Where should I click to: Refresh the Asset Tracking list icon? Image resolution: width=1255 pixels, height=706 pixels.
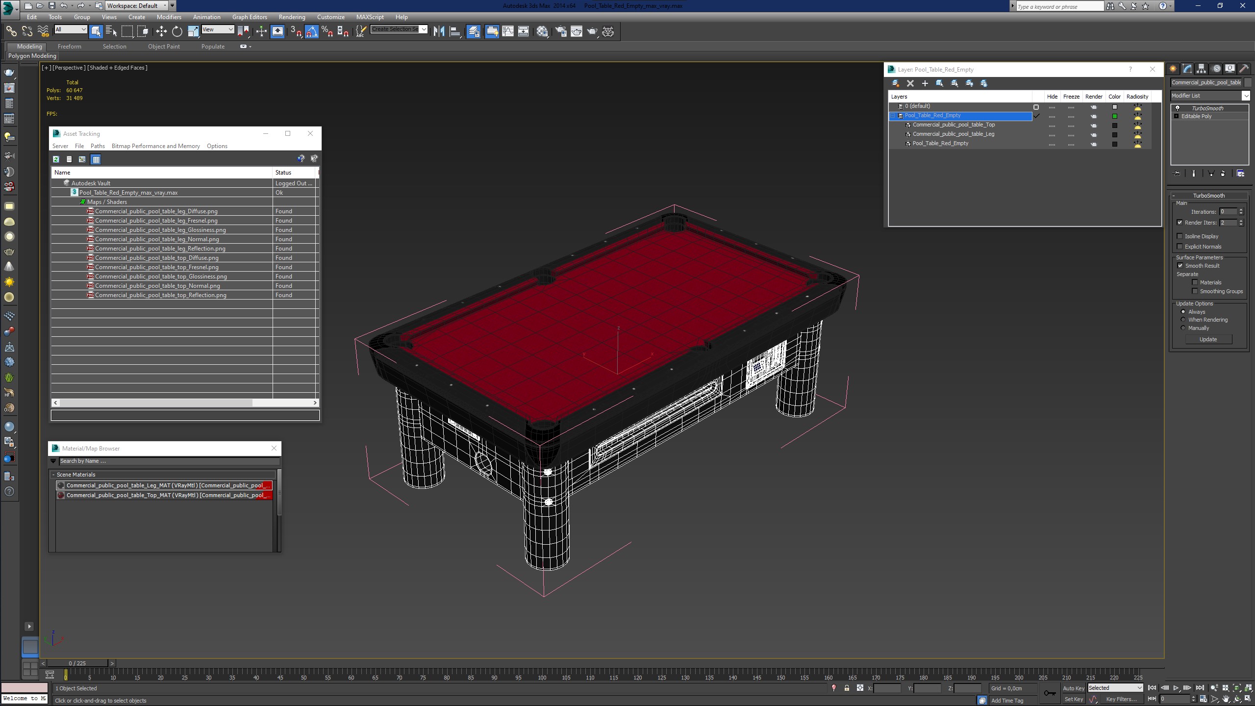tap(56, 159)
